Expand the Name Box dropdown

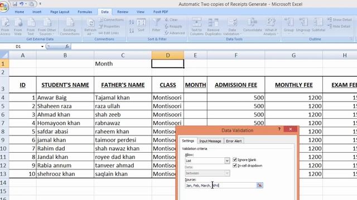[42, 47]
